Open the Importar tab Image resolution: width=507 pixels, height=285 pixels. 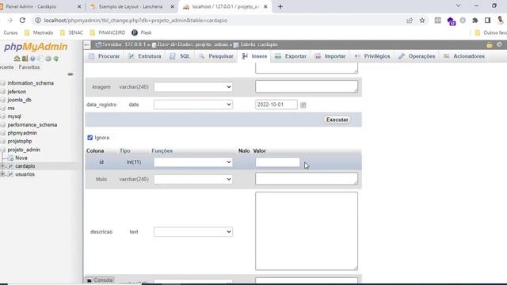coord(330,56)
